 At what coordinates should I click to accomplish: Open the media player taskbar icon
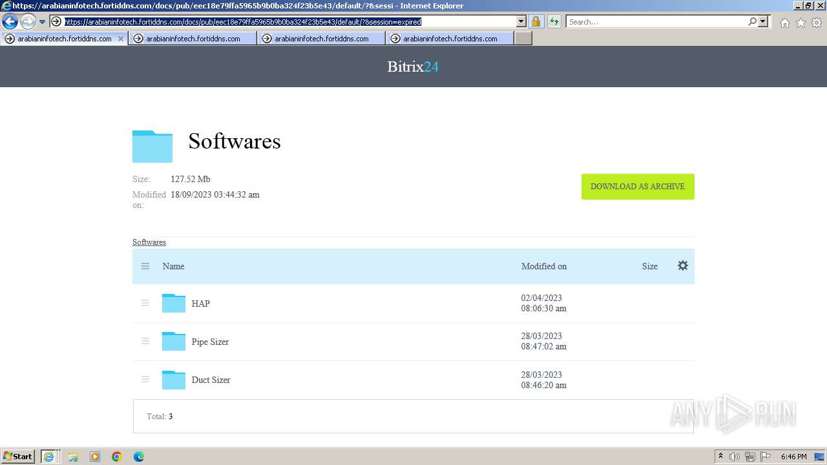tap(95, 457)
